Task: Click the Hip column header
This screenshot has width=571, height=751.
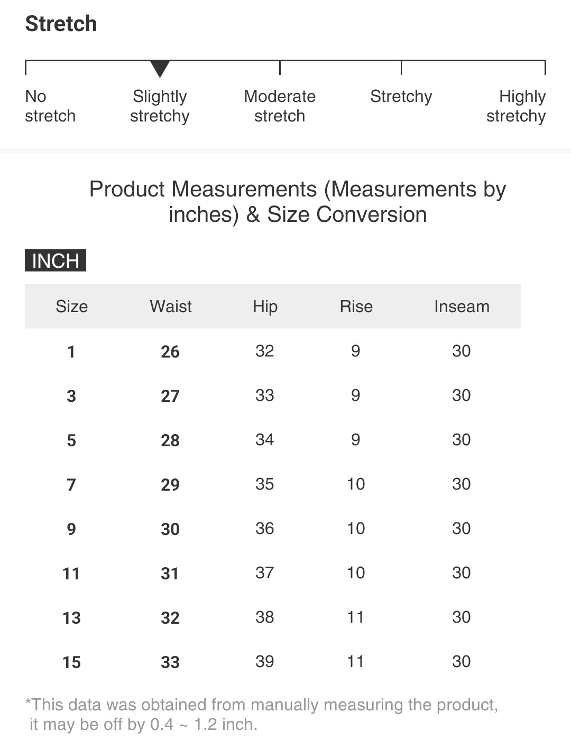Action: (265, 306)
